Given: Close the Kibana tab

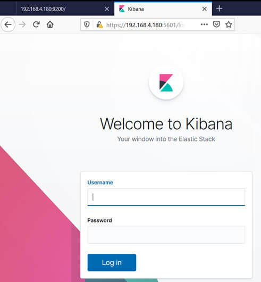Looking at the screenshot, I should (205, 9).
